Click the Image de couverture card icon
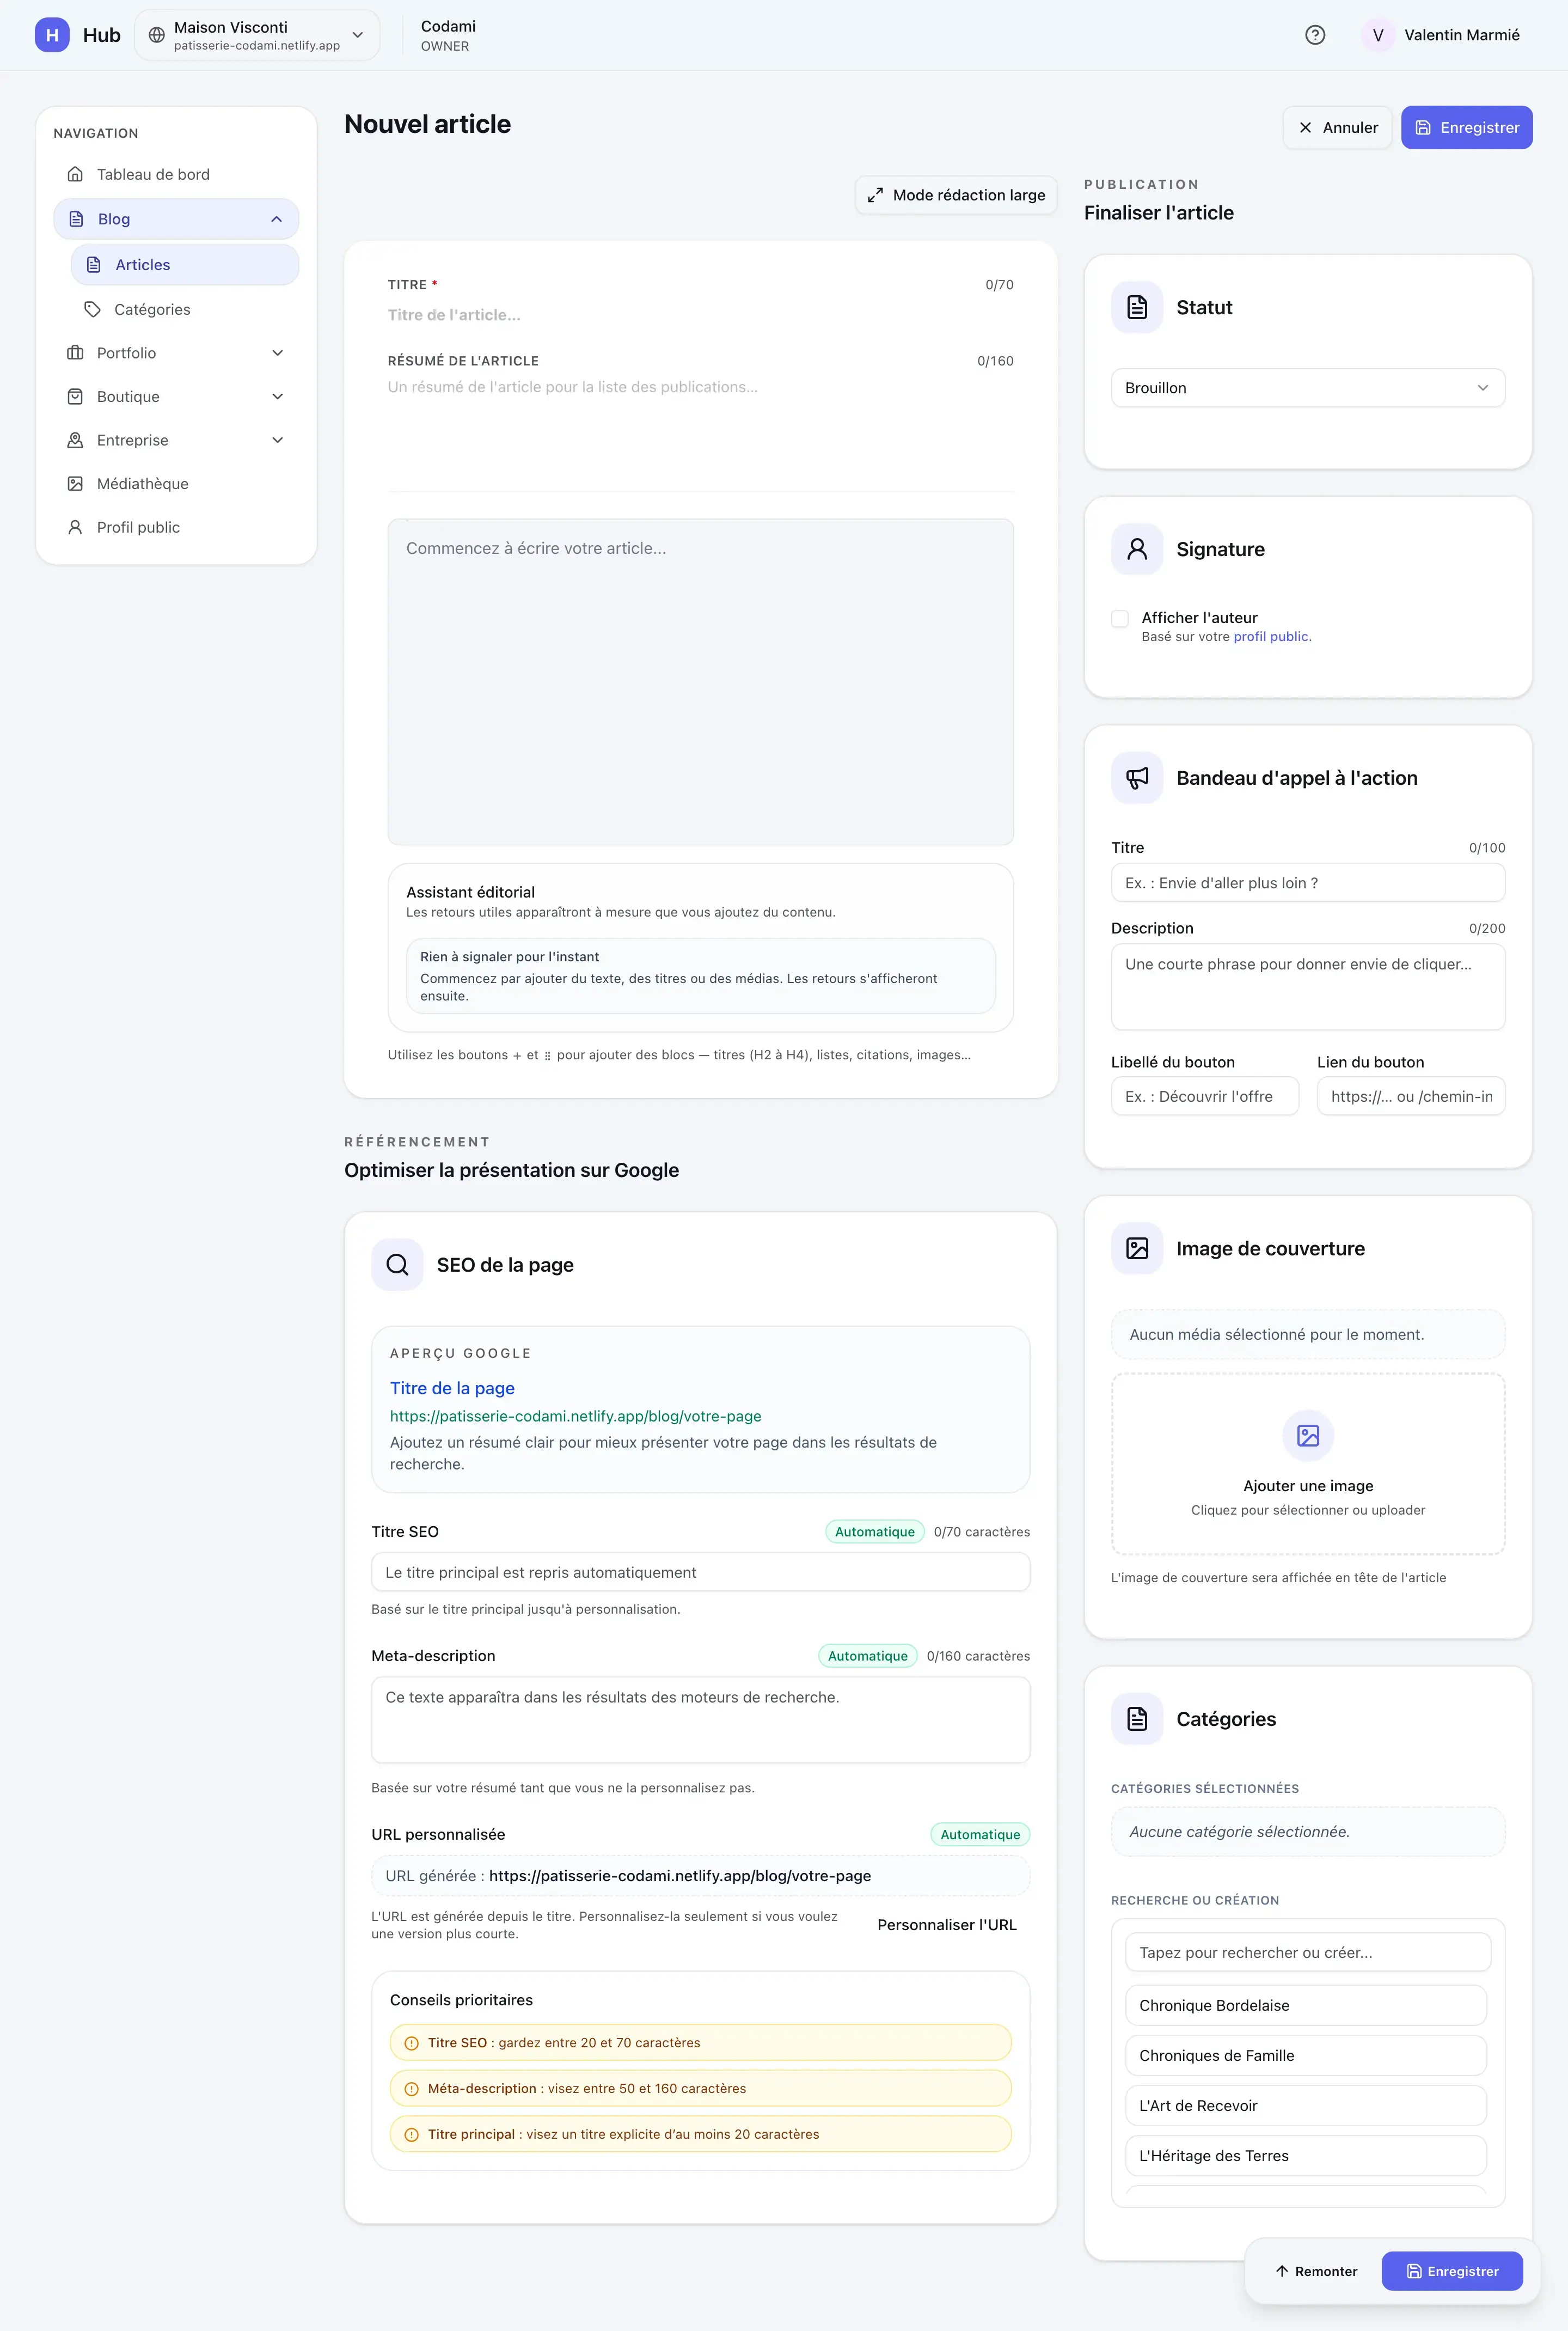The image size is (1568, 2331). [x=1137, y=1248]
